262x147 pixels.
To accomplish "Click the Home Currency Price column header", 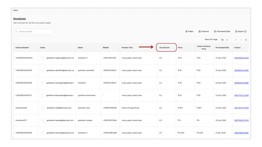I will (204, 48).
